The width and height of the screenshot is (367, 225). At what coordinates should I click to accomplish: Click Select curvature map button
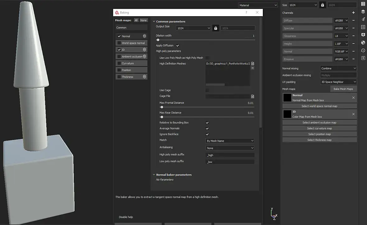(x=319, y=128)
